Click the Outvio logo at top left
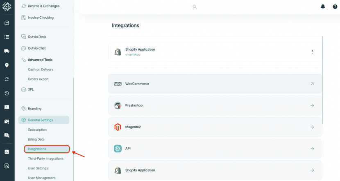Image resolution: width=340 pixels, height=181 pixels. coord(7,6)
